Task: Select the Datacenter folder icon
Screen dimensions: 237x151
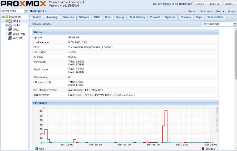Action: pos(6,17)
